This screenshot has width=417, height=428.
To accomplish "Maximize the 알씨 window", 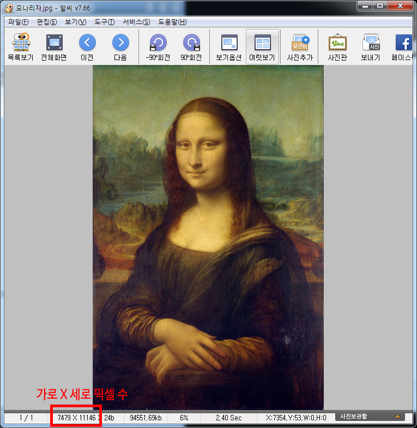I will coord(379,5).
